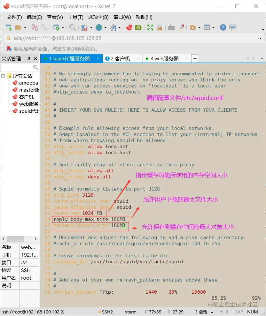Open the 工具(T) menu
The height and width of the screenshot is (316, 266).
click(75, 17)
